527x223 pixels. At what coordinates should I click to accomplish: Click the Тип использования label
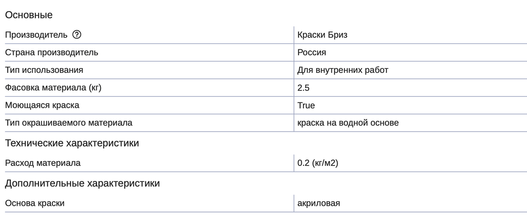(x=44, y=70)
